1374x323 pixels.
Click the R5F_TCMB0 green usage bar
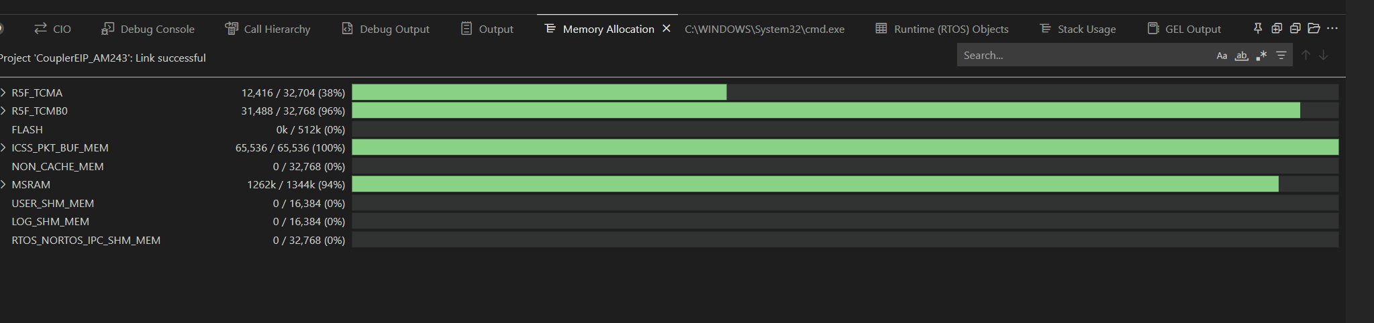826,111
